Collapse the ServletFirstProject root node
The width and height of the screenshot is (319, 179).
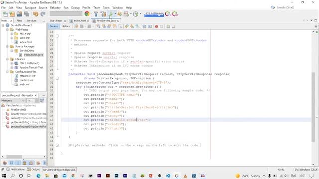(3, 25)
